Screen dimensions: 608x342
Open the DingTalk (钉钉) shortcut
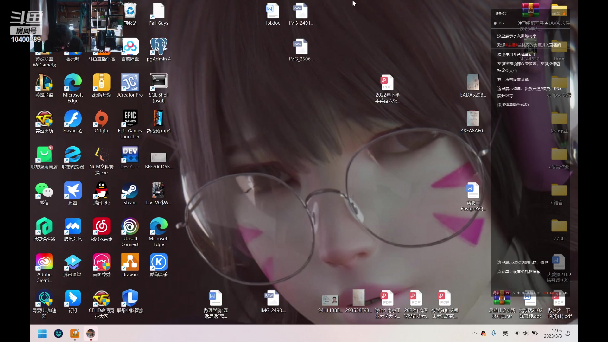point(73,301)
